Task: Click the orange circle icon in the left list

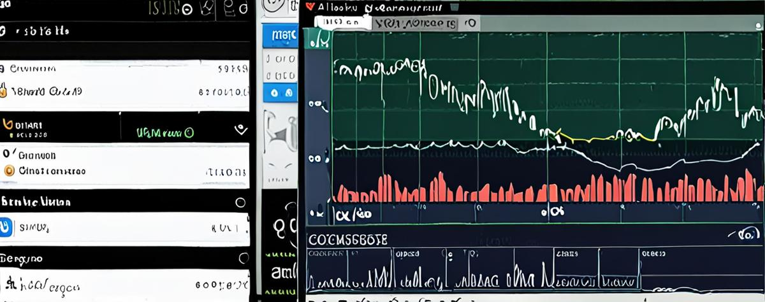Action: click(x=9, y=171)
